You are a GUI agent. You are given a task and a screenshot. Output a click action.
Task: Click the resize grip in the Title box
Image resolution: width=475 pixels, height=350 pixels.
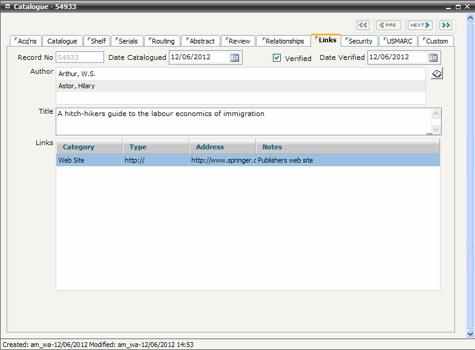429,132
